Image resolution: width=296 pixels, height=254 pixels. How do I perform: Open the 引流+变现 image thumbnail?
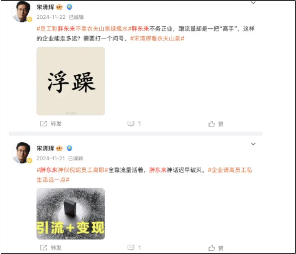tap(71, 214)
